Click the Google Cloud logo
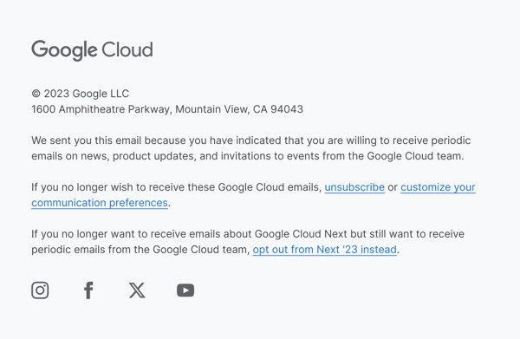 point(92,50)
